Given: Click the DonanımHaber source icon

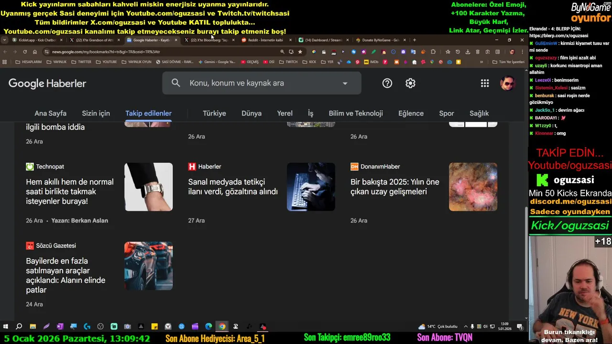Looking at the screenshot, I should (354, 166).
